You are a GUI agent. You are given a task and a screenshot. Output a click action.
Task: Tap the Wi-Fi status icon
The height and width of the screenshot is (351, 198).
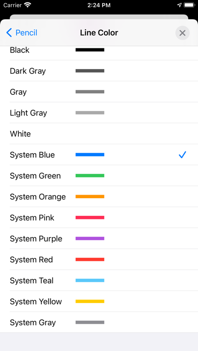point(28,5)
